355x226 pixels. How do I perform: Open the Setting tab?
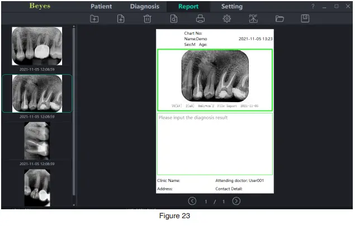point(231,7)
